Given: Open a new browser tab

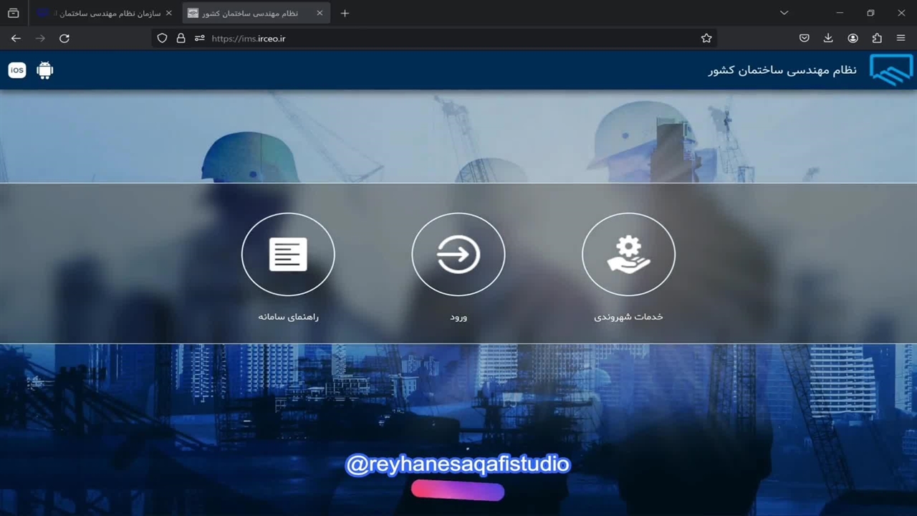Looking at the screenshot, I should (345, 13).
